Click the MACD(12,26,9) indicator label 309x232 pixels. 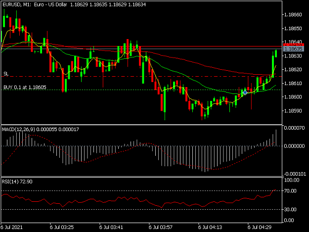18,129
